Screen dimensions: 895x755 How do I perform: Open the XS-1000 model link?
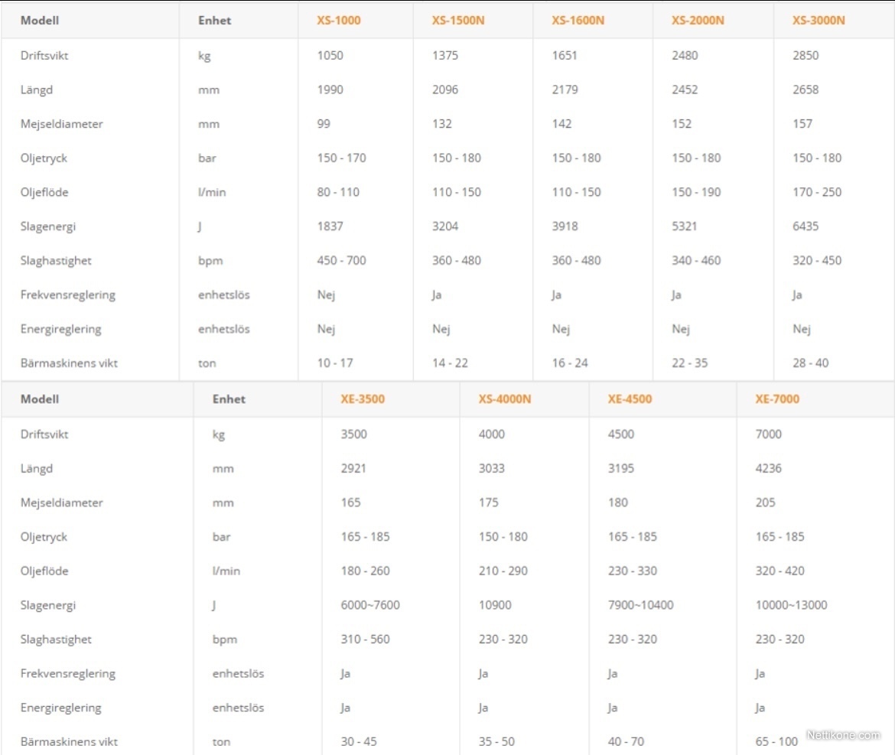coord(338,21)
